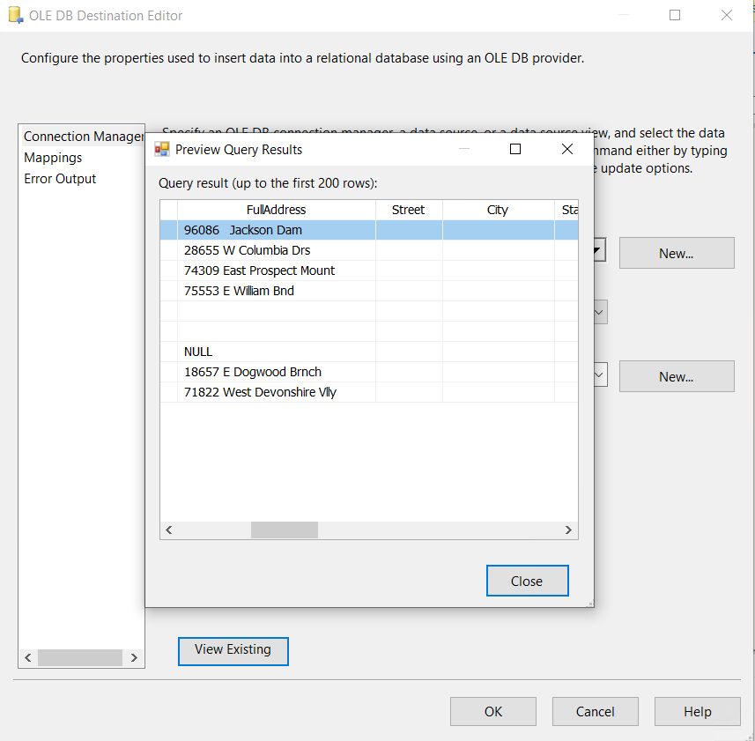Cancel the OLE DB Destination Editor
The width and height of the screenshot is (755, 741).
point(595,712)
